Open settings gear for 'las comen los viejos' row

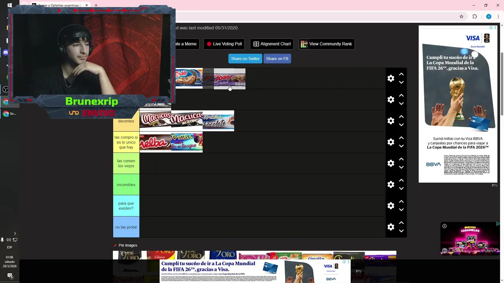(x=391, y=163)
